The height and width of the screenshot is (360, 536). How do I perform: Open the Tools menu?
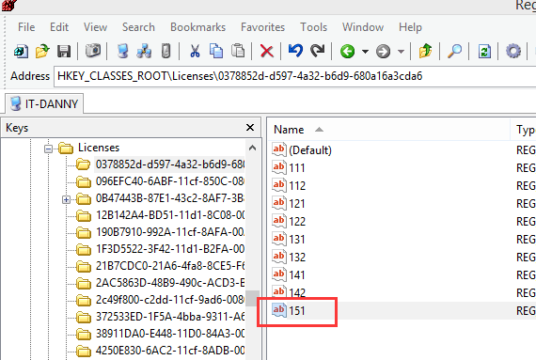point(313,27)
